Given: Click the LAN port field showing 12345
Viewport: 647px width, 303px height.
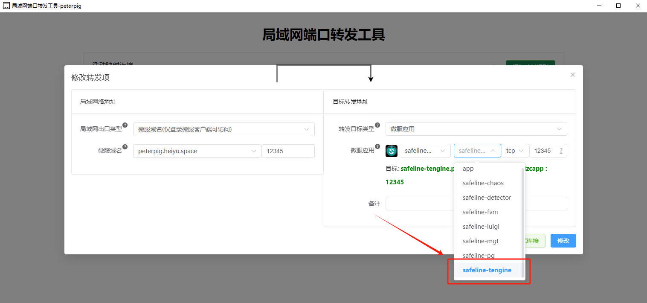Looking at the screenshot, I should pyautogui.click(x=288, y=151).
